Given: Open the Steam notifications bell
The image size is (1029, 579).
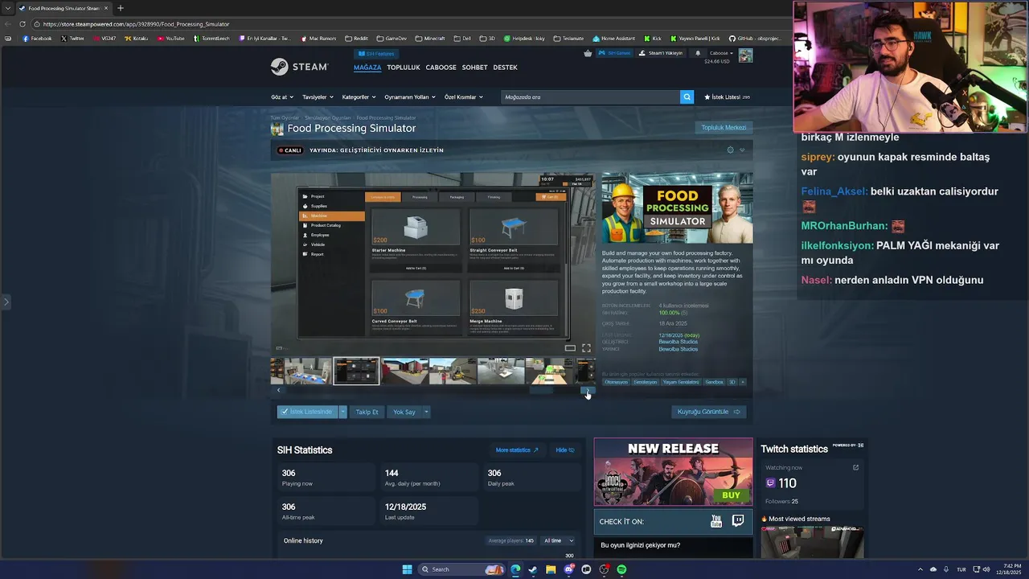Looking at the screenshot, I should coord(698,53).
